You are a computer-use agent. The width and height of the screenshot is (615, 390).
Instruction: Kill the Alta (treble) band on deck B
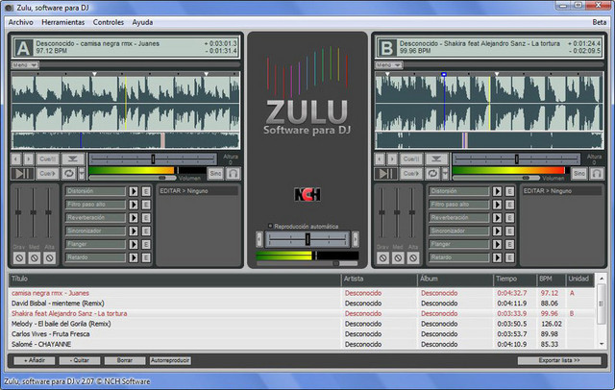pyautogui.click(x=412, y=257)
